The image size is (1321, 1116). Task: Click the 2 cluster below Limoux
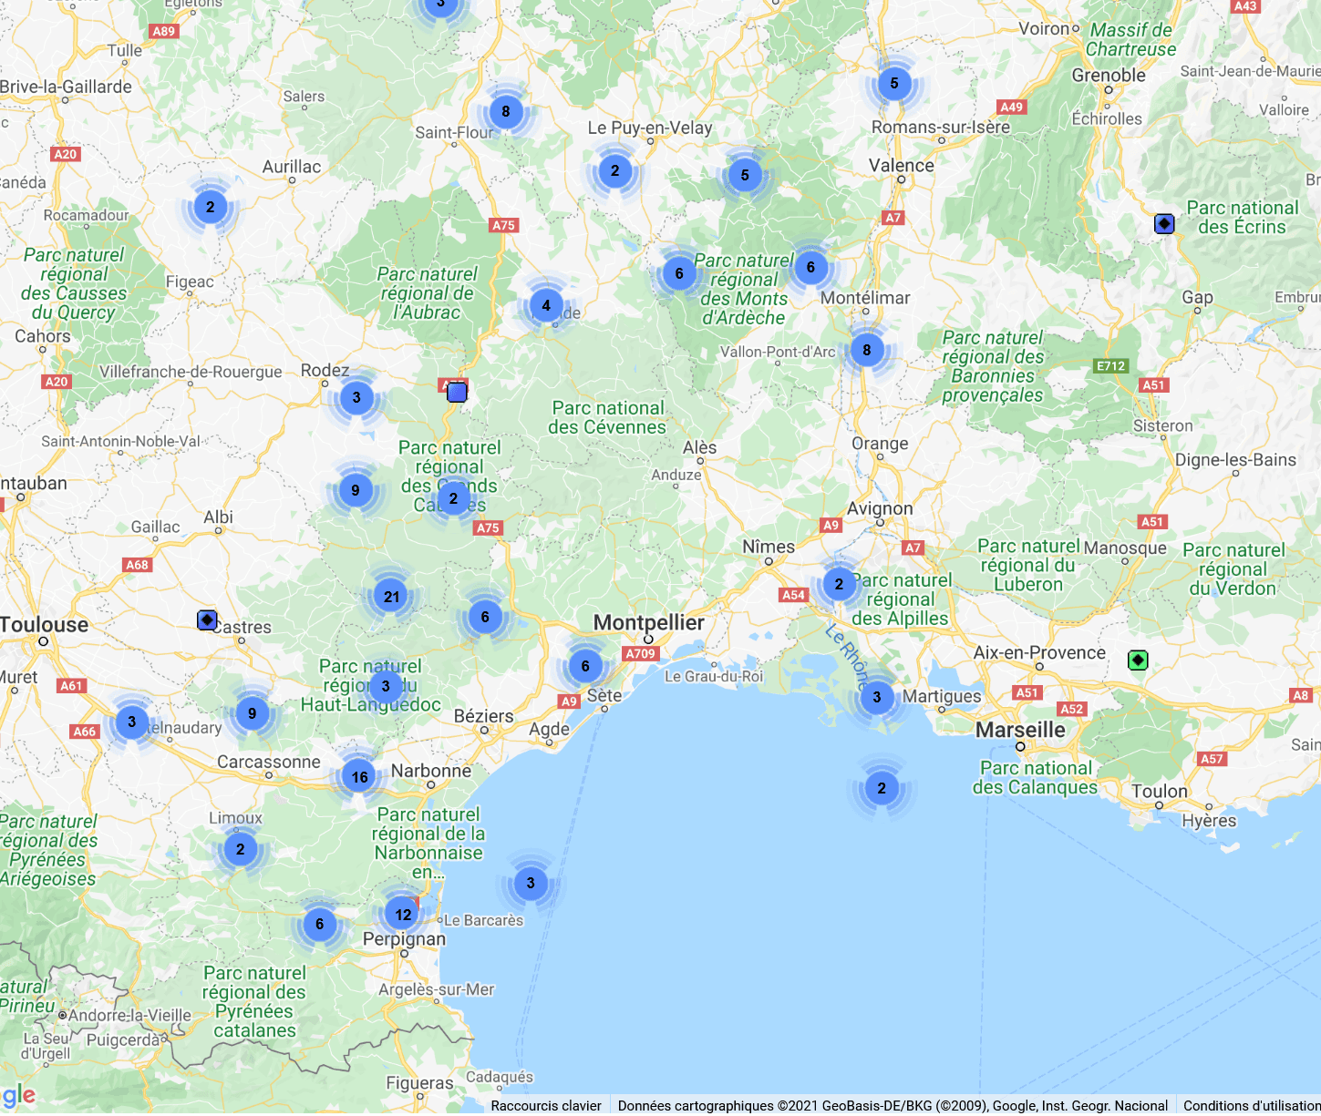(x=241, y=849)
